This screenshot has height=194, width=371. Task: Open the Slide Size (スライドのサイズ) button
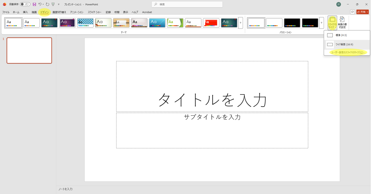tap(332, 23)
